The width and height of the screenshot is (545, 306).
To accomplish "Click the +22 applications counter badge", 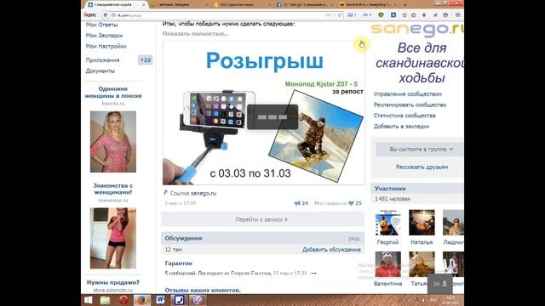I will pyautogui.click(x=145, y=60).
